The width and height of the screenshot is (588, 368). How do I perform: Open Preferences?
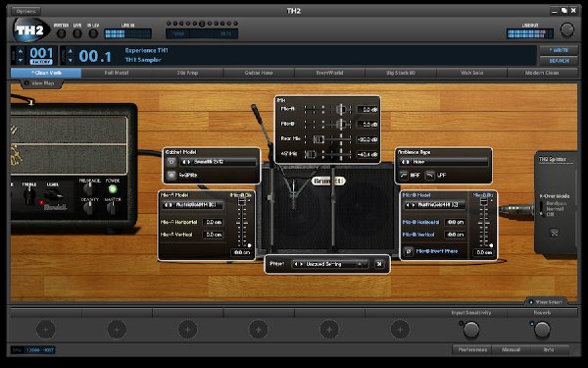[472, 349]
